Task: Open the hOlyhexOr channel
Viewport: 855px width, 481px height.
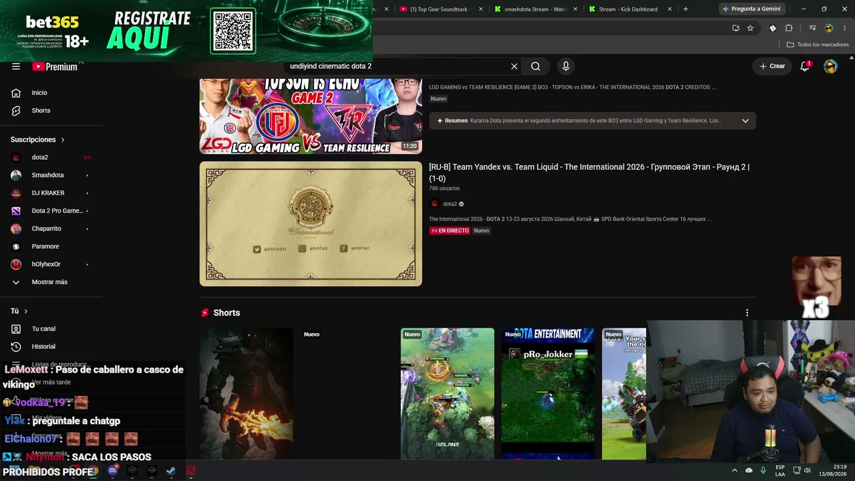Action: click(x=51, y=265)
